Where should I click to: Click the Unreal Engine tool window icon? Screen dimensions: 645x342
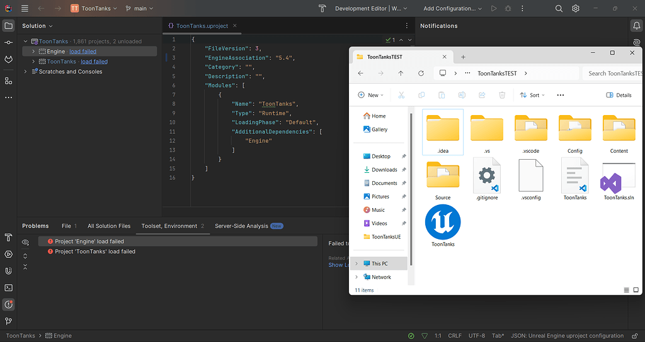pyautogui.click(x=8, y=271)
